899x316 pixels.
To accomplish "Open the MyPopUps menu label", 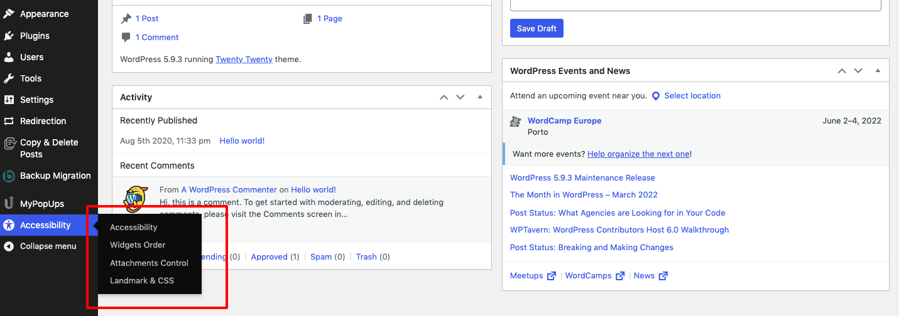I will click(42, 204).
